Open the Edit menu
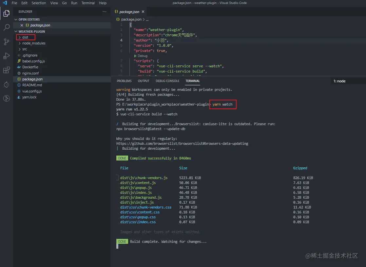The width and height of the screenshot is (366, 267). tap(24, 3)
